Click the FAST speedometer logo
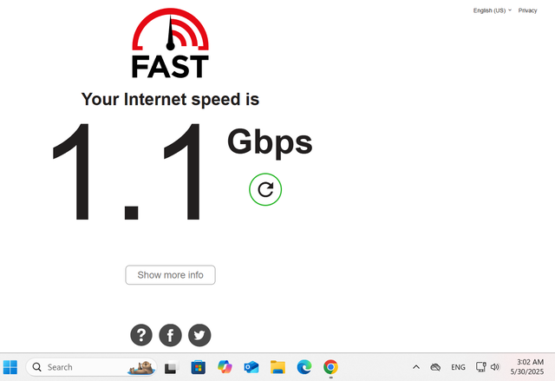Image resolution: width=555 pixels, height=381 pixels. tap(170, 43)
